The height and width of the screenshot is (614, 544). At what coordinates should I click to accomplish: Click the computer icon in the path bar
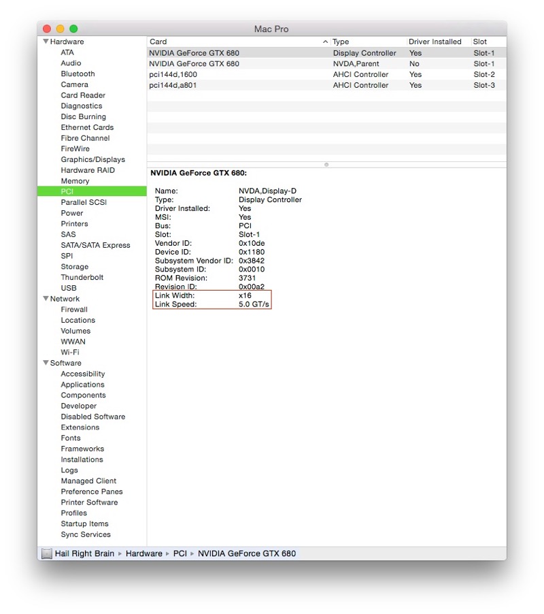(46, 553)
